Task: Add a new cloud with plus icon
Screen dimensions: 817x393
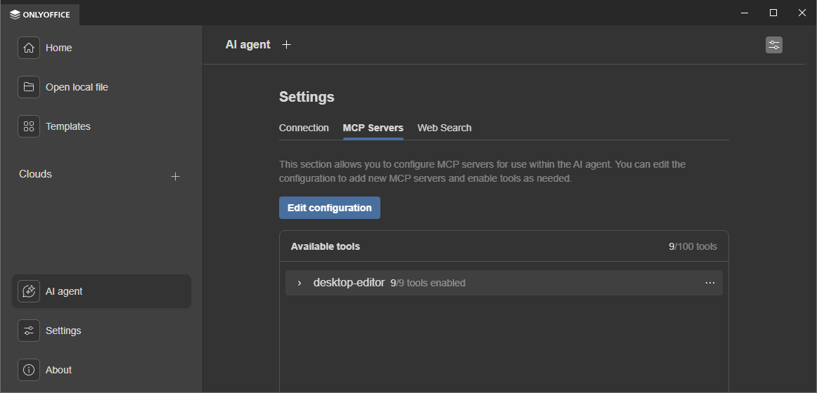Action: 176,176
